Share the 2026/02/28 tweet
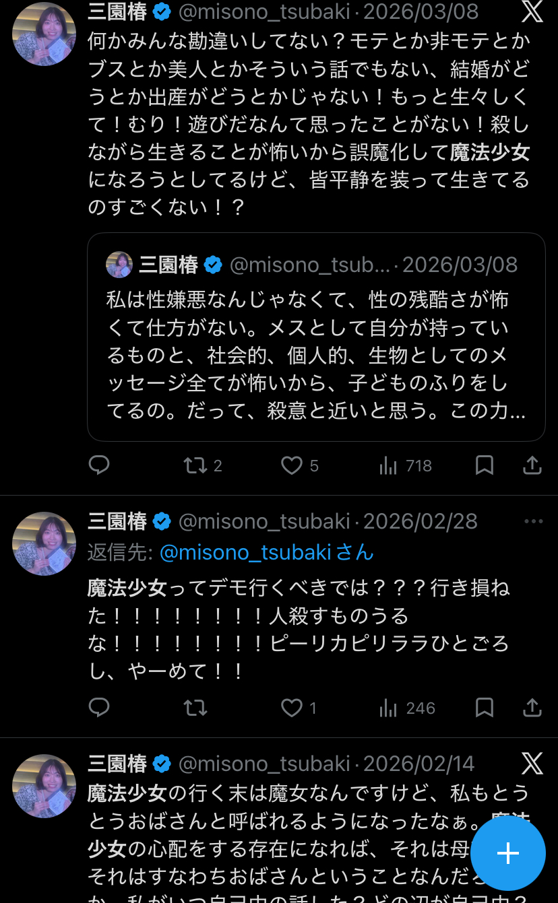The height and width of the screenshot is (903, 558). coord(532,708)
